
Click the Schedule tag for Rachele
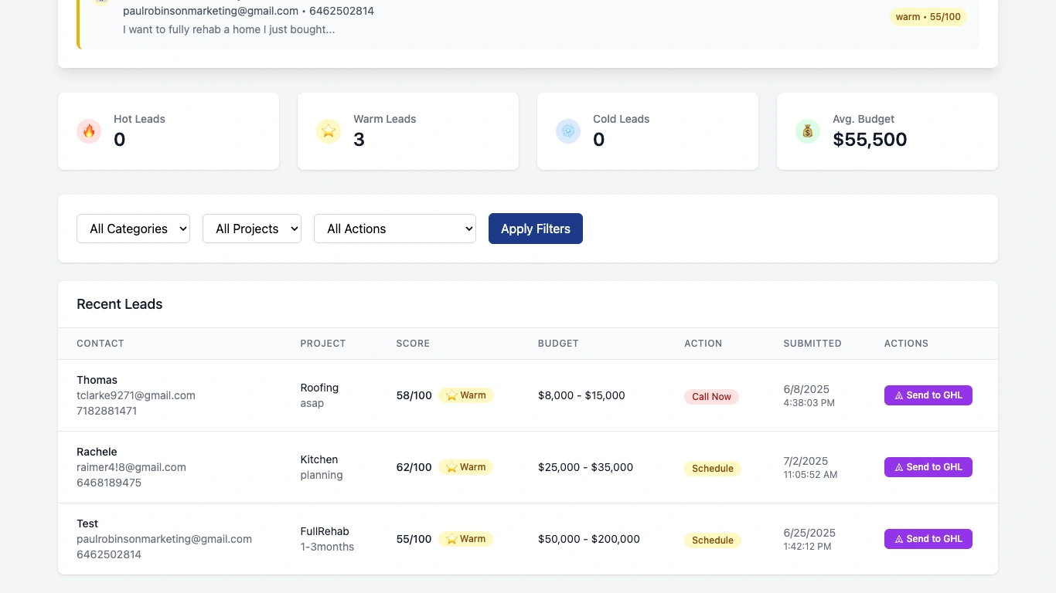coord(712,469)
